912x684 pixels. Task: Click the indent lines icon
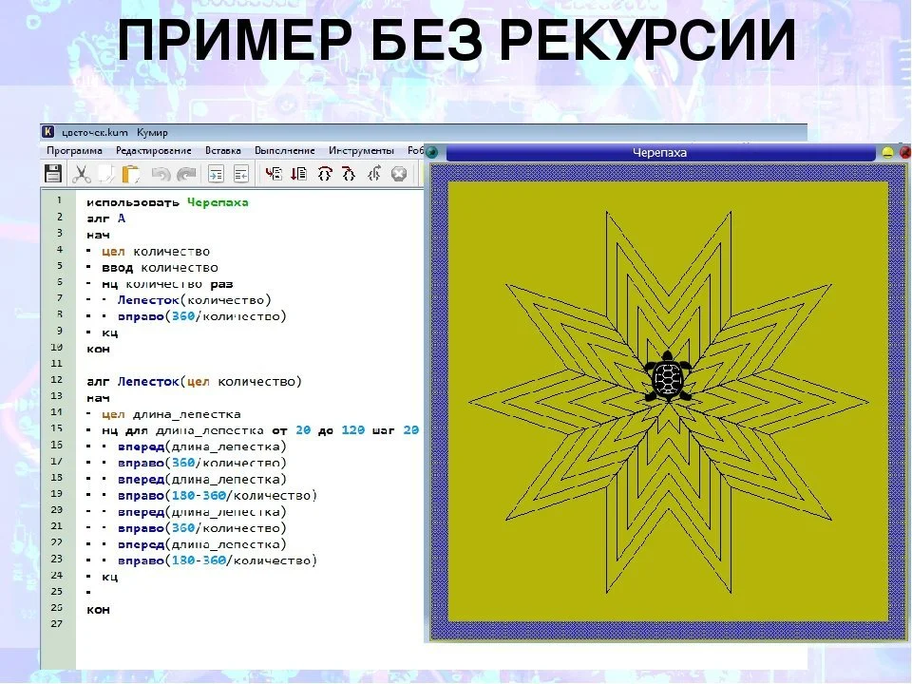tap(216, 173)
